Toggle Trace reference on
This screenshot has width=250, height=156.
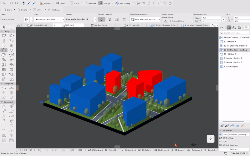[74, 3]
